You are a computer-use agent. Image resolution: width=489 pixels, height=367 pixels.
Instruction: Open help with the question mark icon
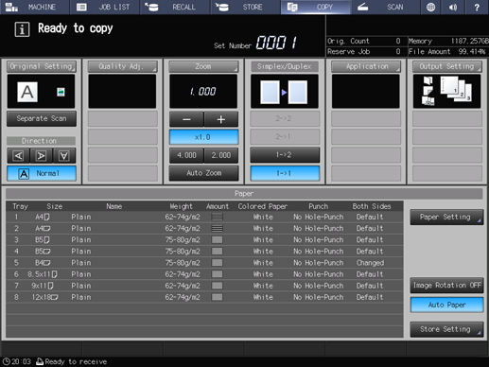477,7
